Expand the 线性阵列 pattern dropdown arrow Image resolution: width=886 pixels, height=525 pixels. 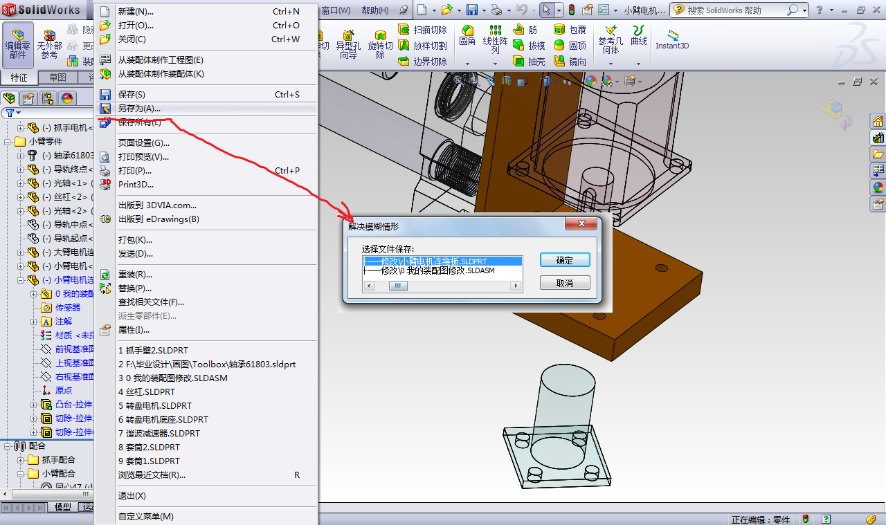click(x=495, y=64)
